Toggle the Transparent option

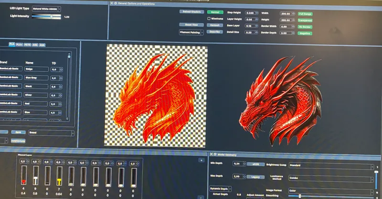305,21
